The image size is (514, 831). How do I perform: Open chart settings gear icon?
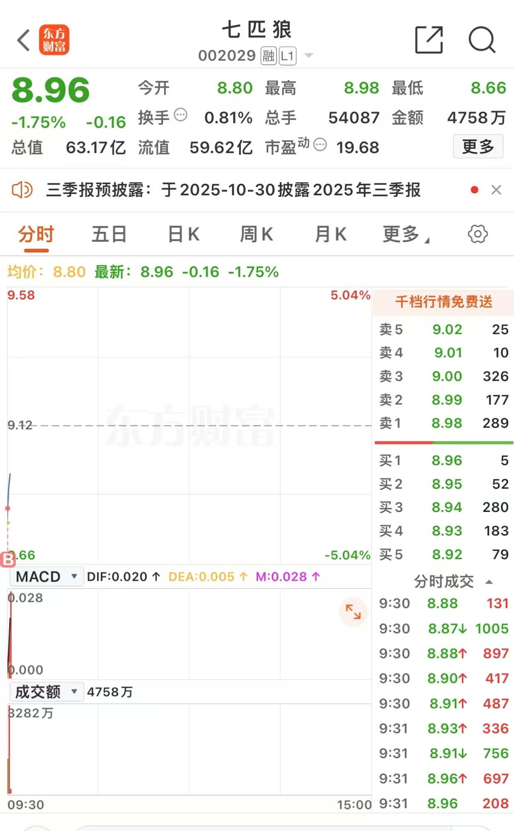click(x=478, y=234)
